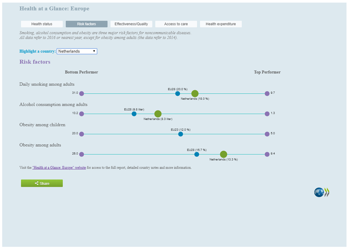
Task: Select the Risk factors tab
Action: pyautogui.click(x=86, y=24)
